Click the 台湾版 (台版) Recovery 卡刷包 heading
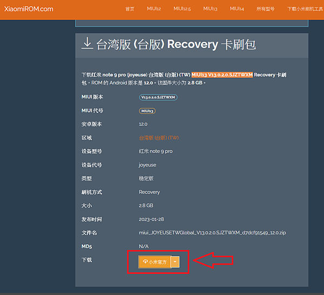The image size is (324, 295). (176, 44)
